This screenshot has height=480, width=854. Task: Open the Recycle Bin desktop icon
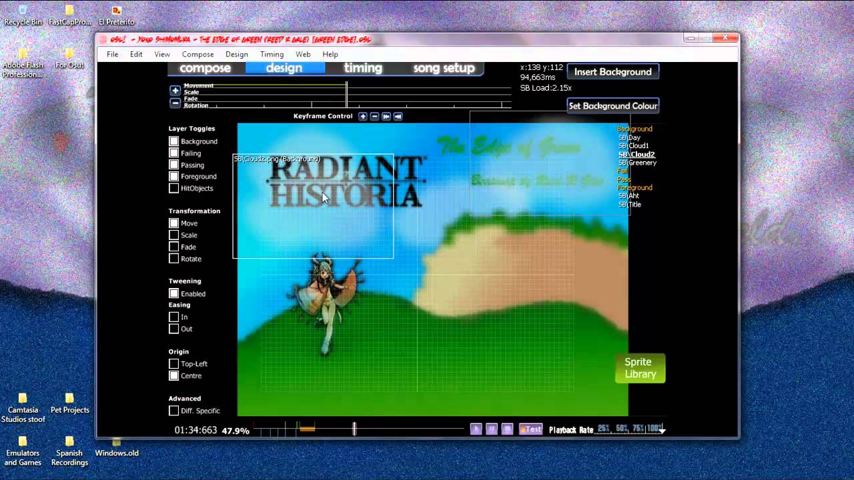[x=23, y=16]
